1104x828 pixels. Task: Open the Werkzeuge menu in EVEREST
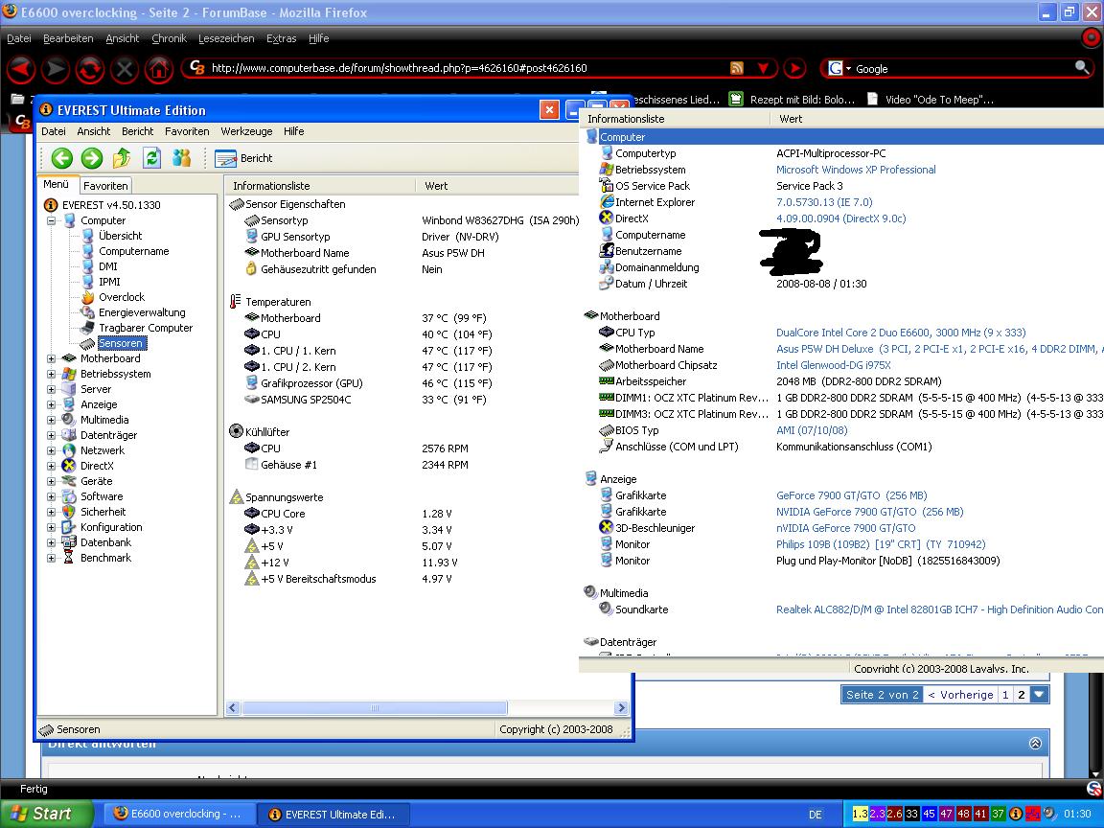246,131
